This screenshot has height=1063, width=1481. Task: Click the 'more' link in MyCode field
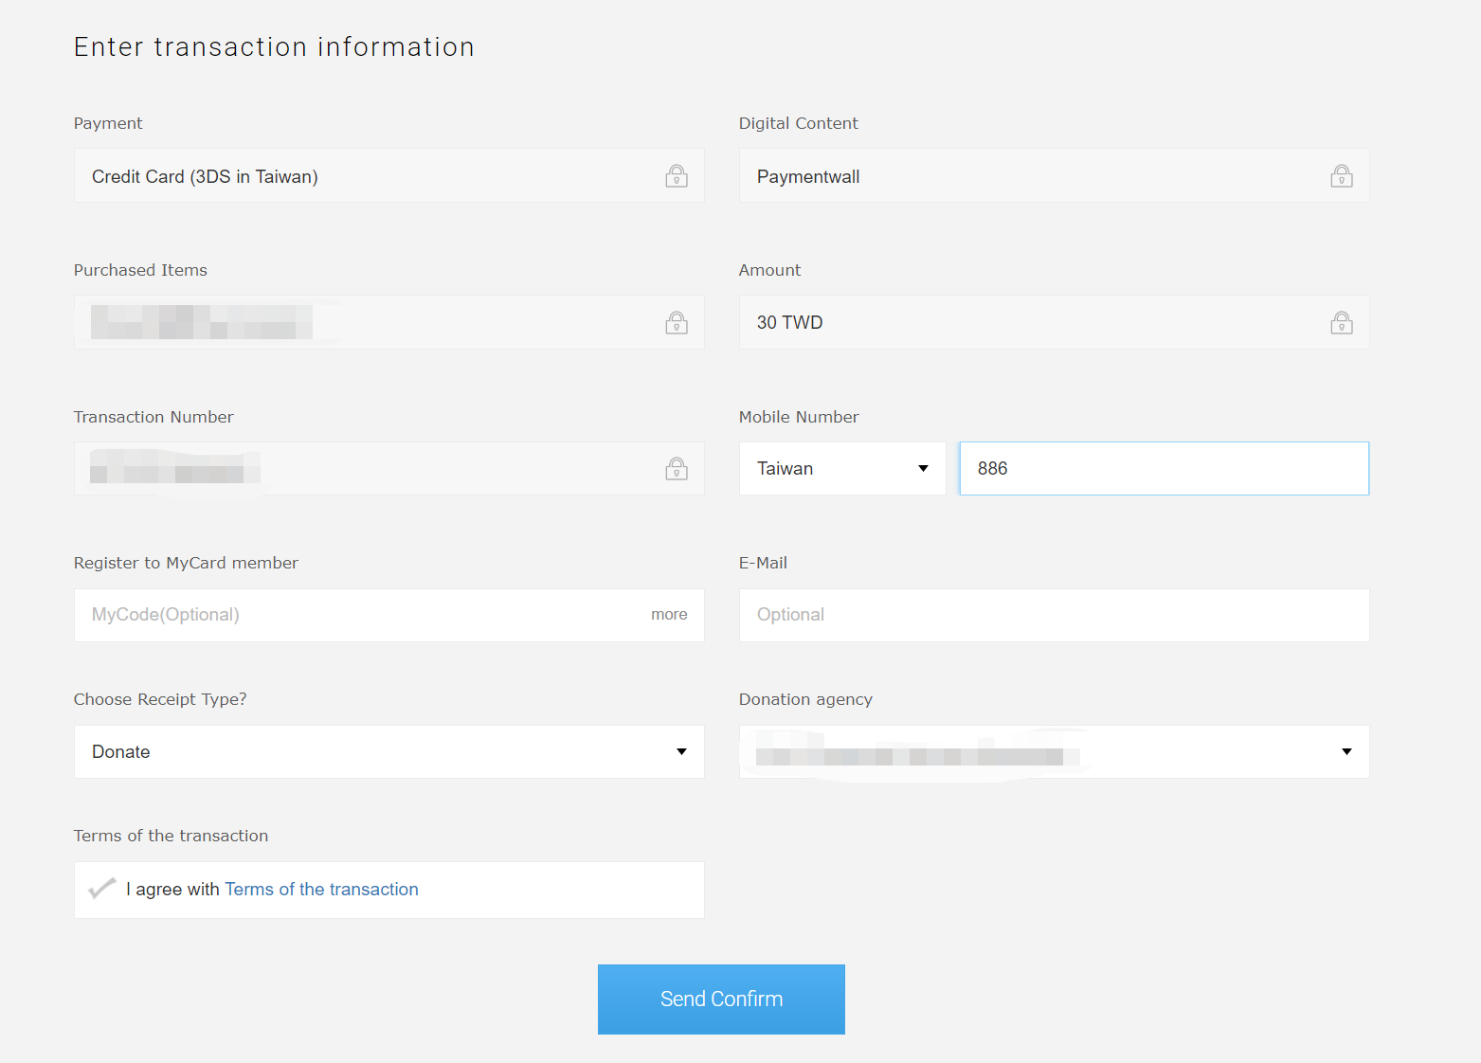click(669, 615)
